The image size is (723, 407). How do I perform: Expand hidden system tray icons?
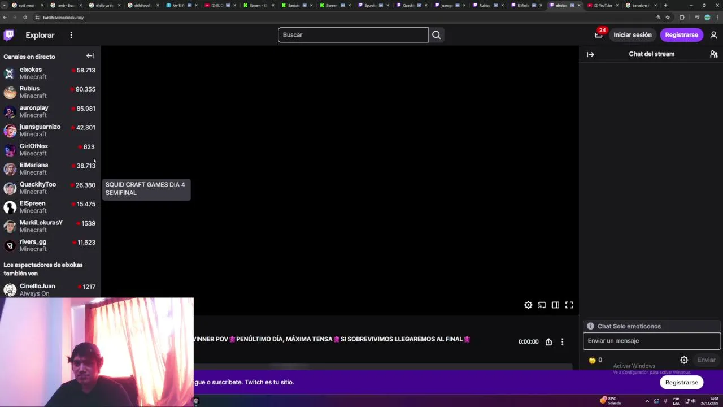click(647, 401)
